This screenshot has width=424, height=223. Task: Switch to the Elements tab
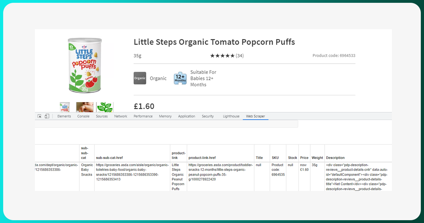click(x=64, y=116)
